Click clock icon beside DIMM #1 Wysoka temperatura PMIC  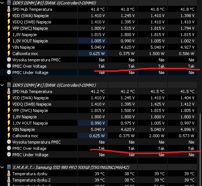coord(9,142)
